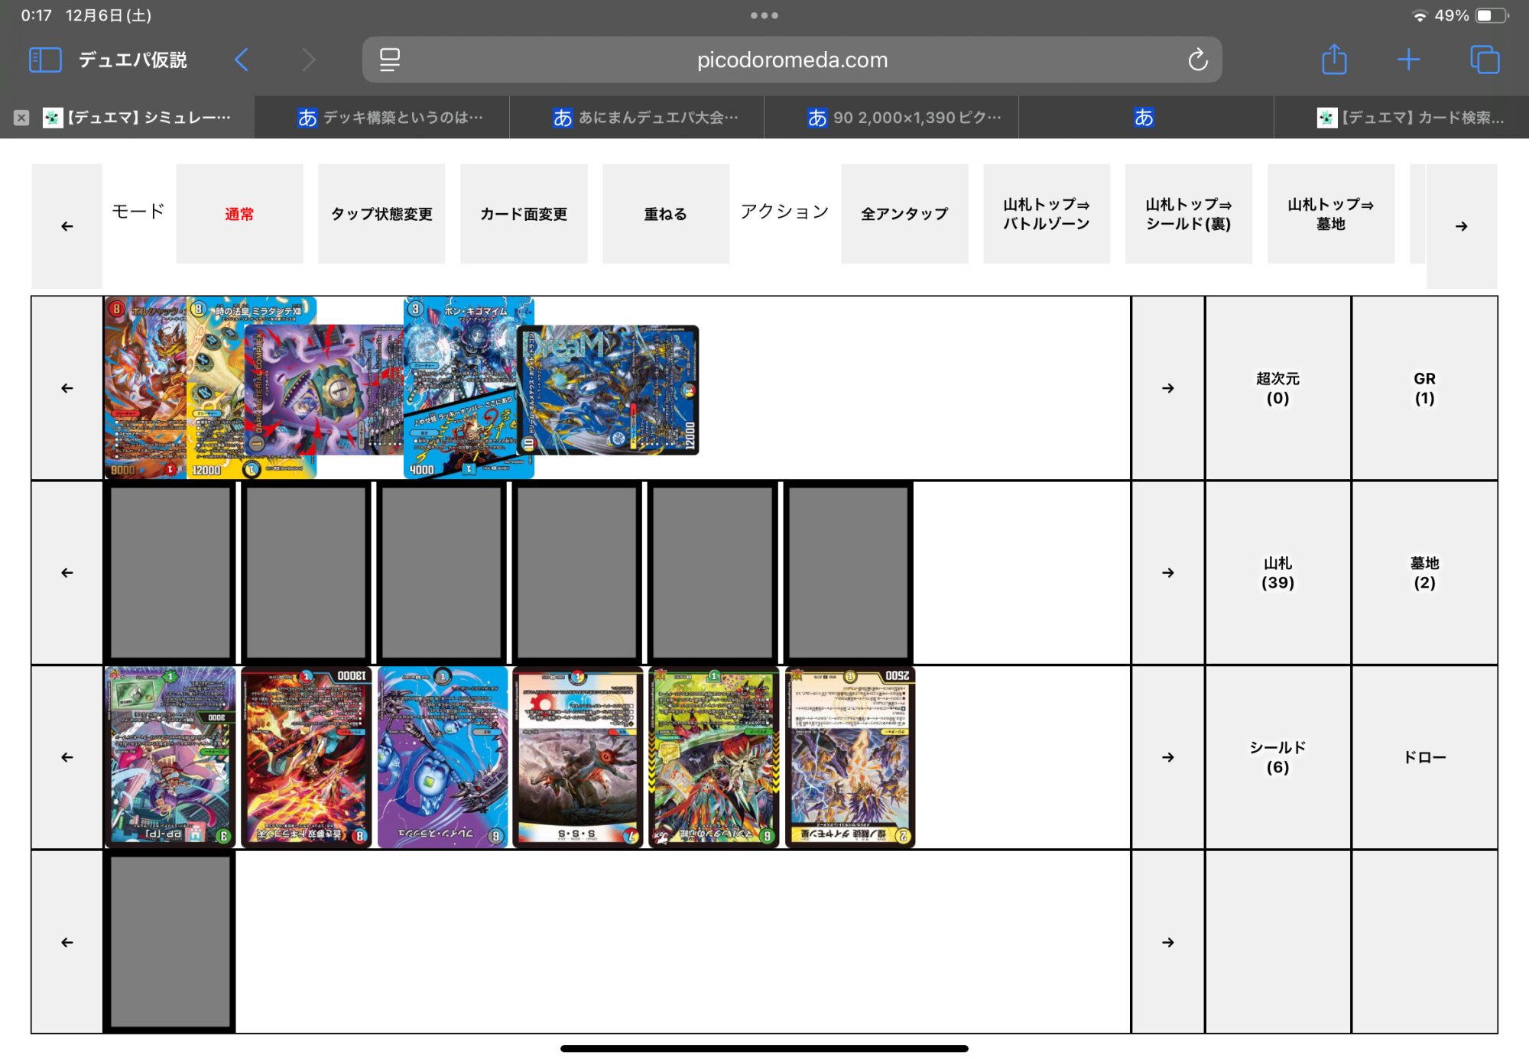Open a new tab with plus icon
1529x1062 pixels.
[x=1408, y=60]
